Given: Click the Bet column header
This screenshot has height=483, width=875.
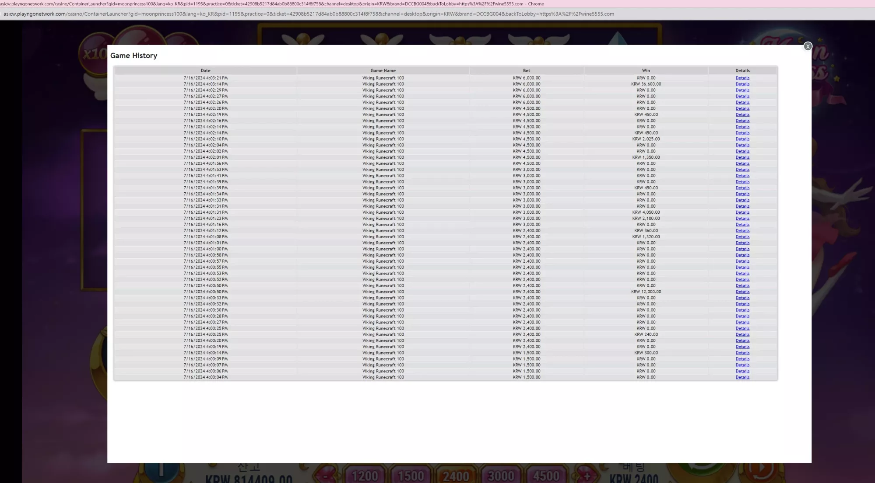Looking at the screenshot, I should coord(527,71).
